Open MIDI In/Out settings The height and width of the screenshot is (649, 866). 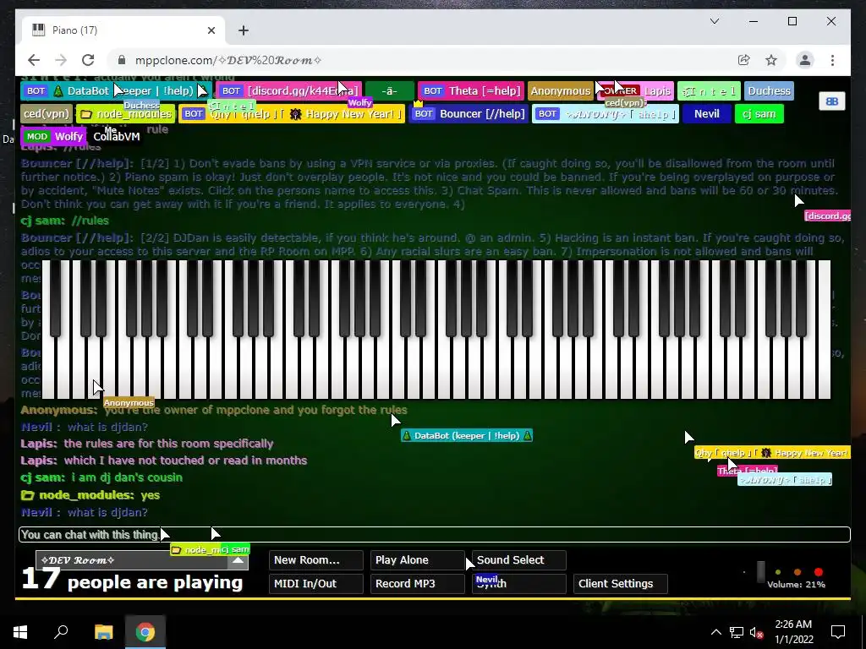click(x=316, y=584)
